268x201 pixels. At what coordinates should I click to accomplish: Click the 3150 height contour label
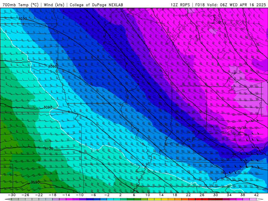tap(35, 182)
